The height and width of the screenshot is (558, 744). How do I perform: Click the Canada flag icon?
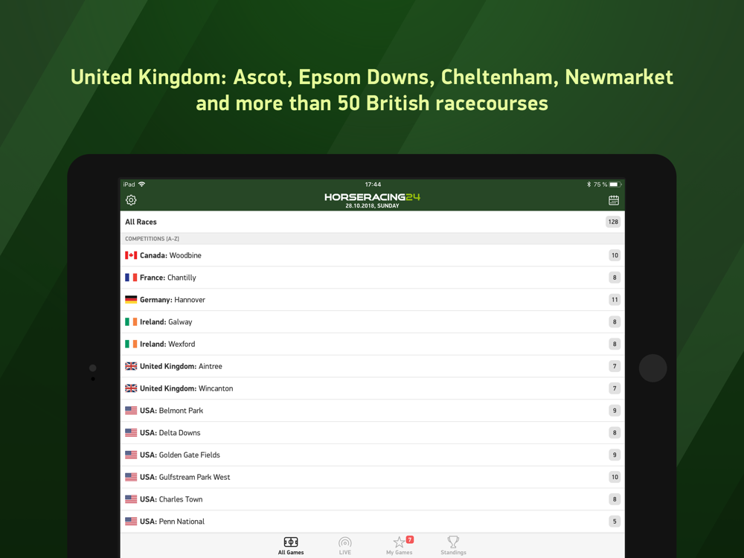pyautogui.click(x=131, y=255)
